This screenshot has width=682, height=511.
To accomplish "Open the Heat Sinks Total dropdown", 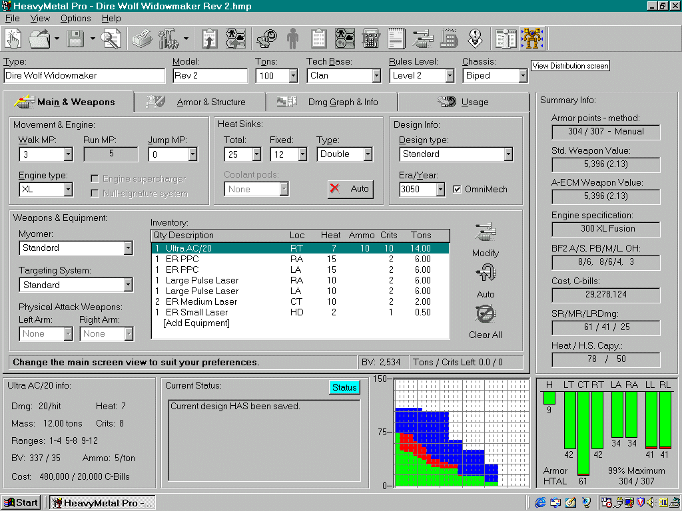I will (x=256, y=154).
